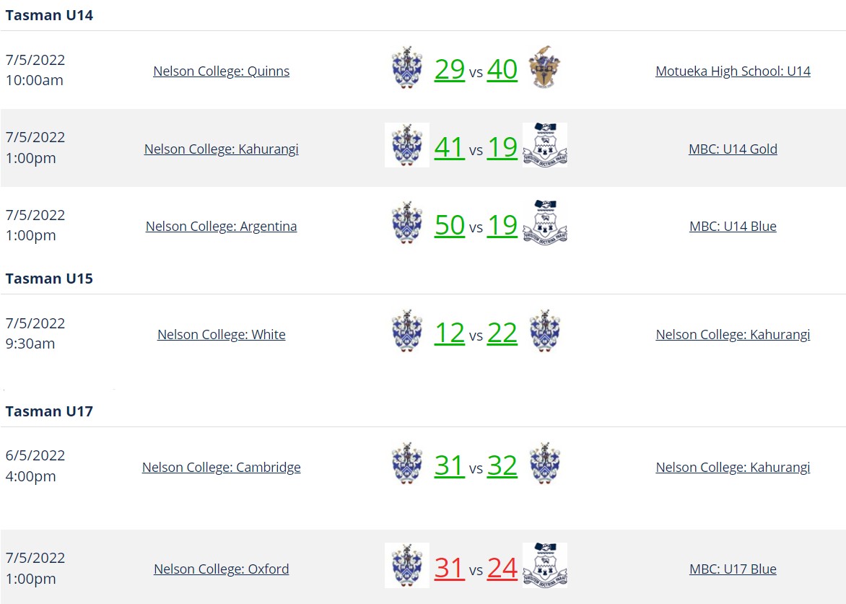Click the score 41 for Kahurangi U14
Screen dimensions: 846x604
click(x=450, y=147)
